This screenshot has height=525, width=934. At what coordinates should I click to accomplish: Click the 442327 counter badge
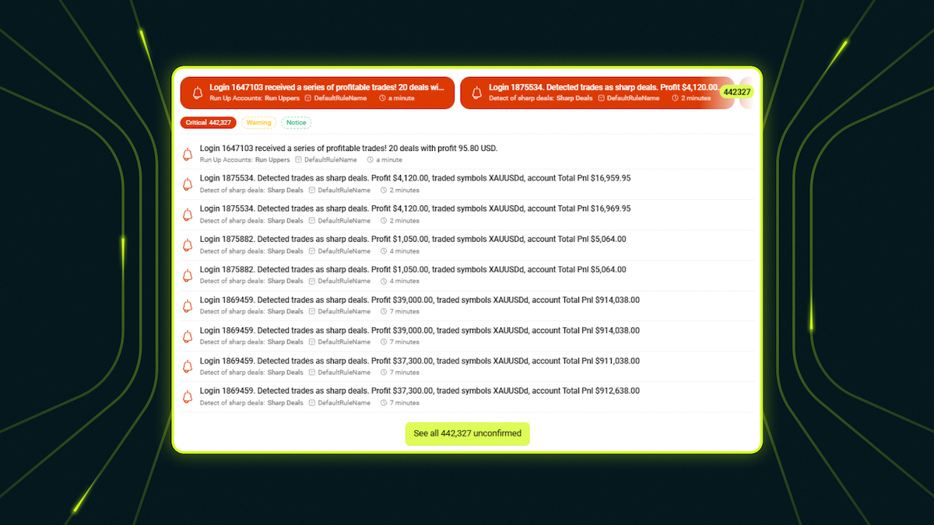(736, 92)
